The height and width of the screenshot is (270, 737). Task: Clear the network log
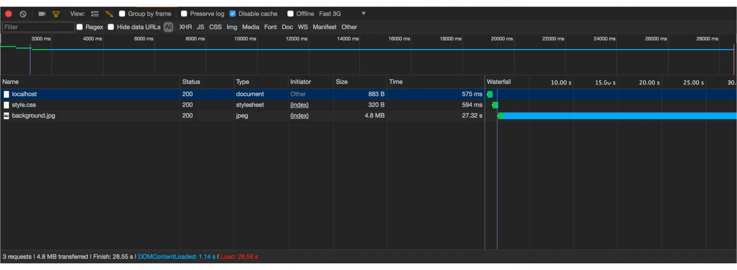(x=23, y=14)
